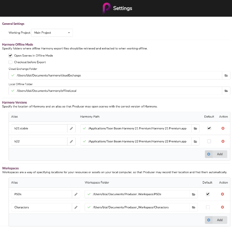Set h22 as default Harmony version
The image size is (232, 227).
point(209,142)
